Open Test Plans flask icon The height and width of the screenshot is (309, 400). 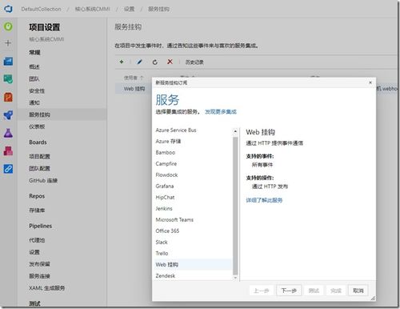coord(8,133)
